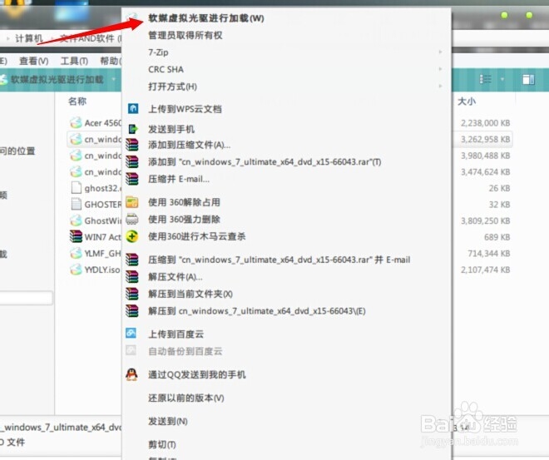This screenshot has height=460, width=549.
Task: Choose 发送到手机 option
Action: 171,129
